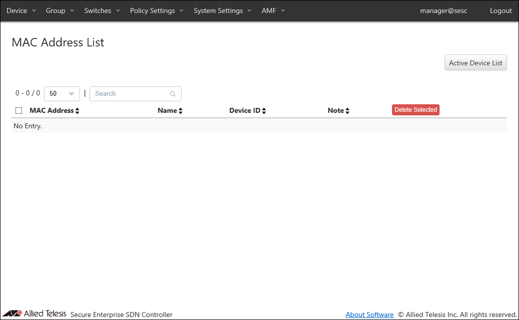Click the search magnifier icon

click(173, 94)
